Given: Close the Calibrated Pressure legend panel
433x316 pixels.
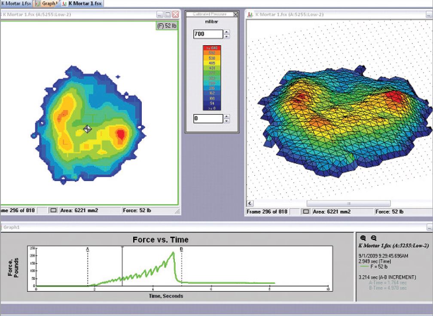Looking at the screenshot, I should (x=235, y=14).
